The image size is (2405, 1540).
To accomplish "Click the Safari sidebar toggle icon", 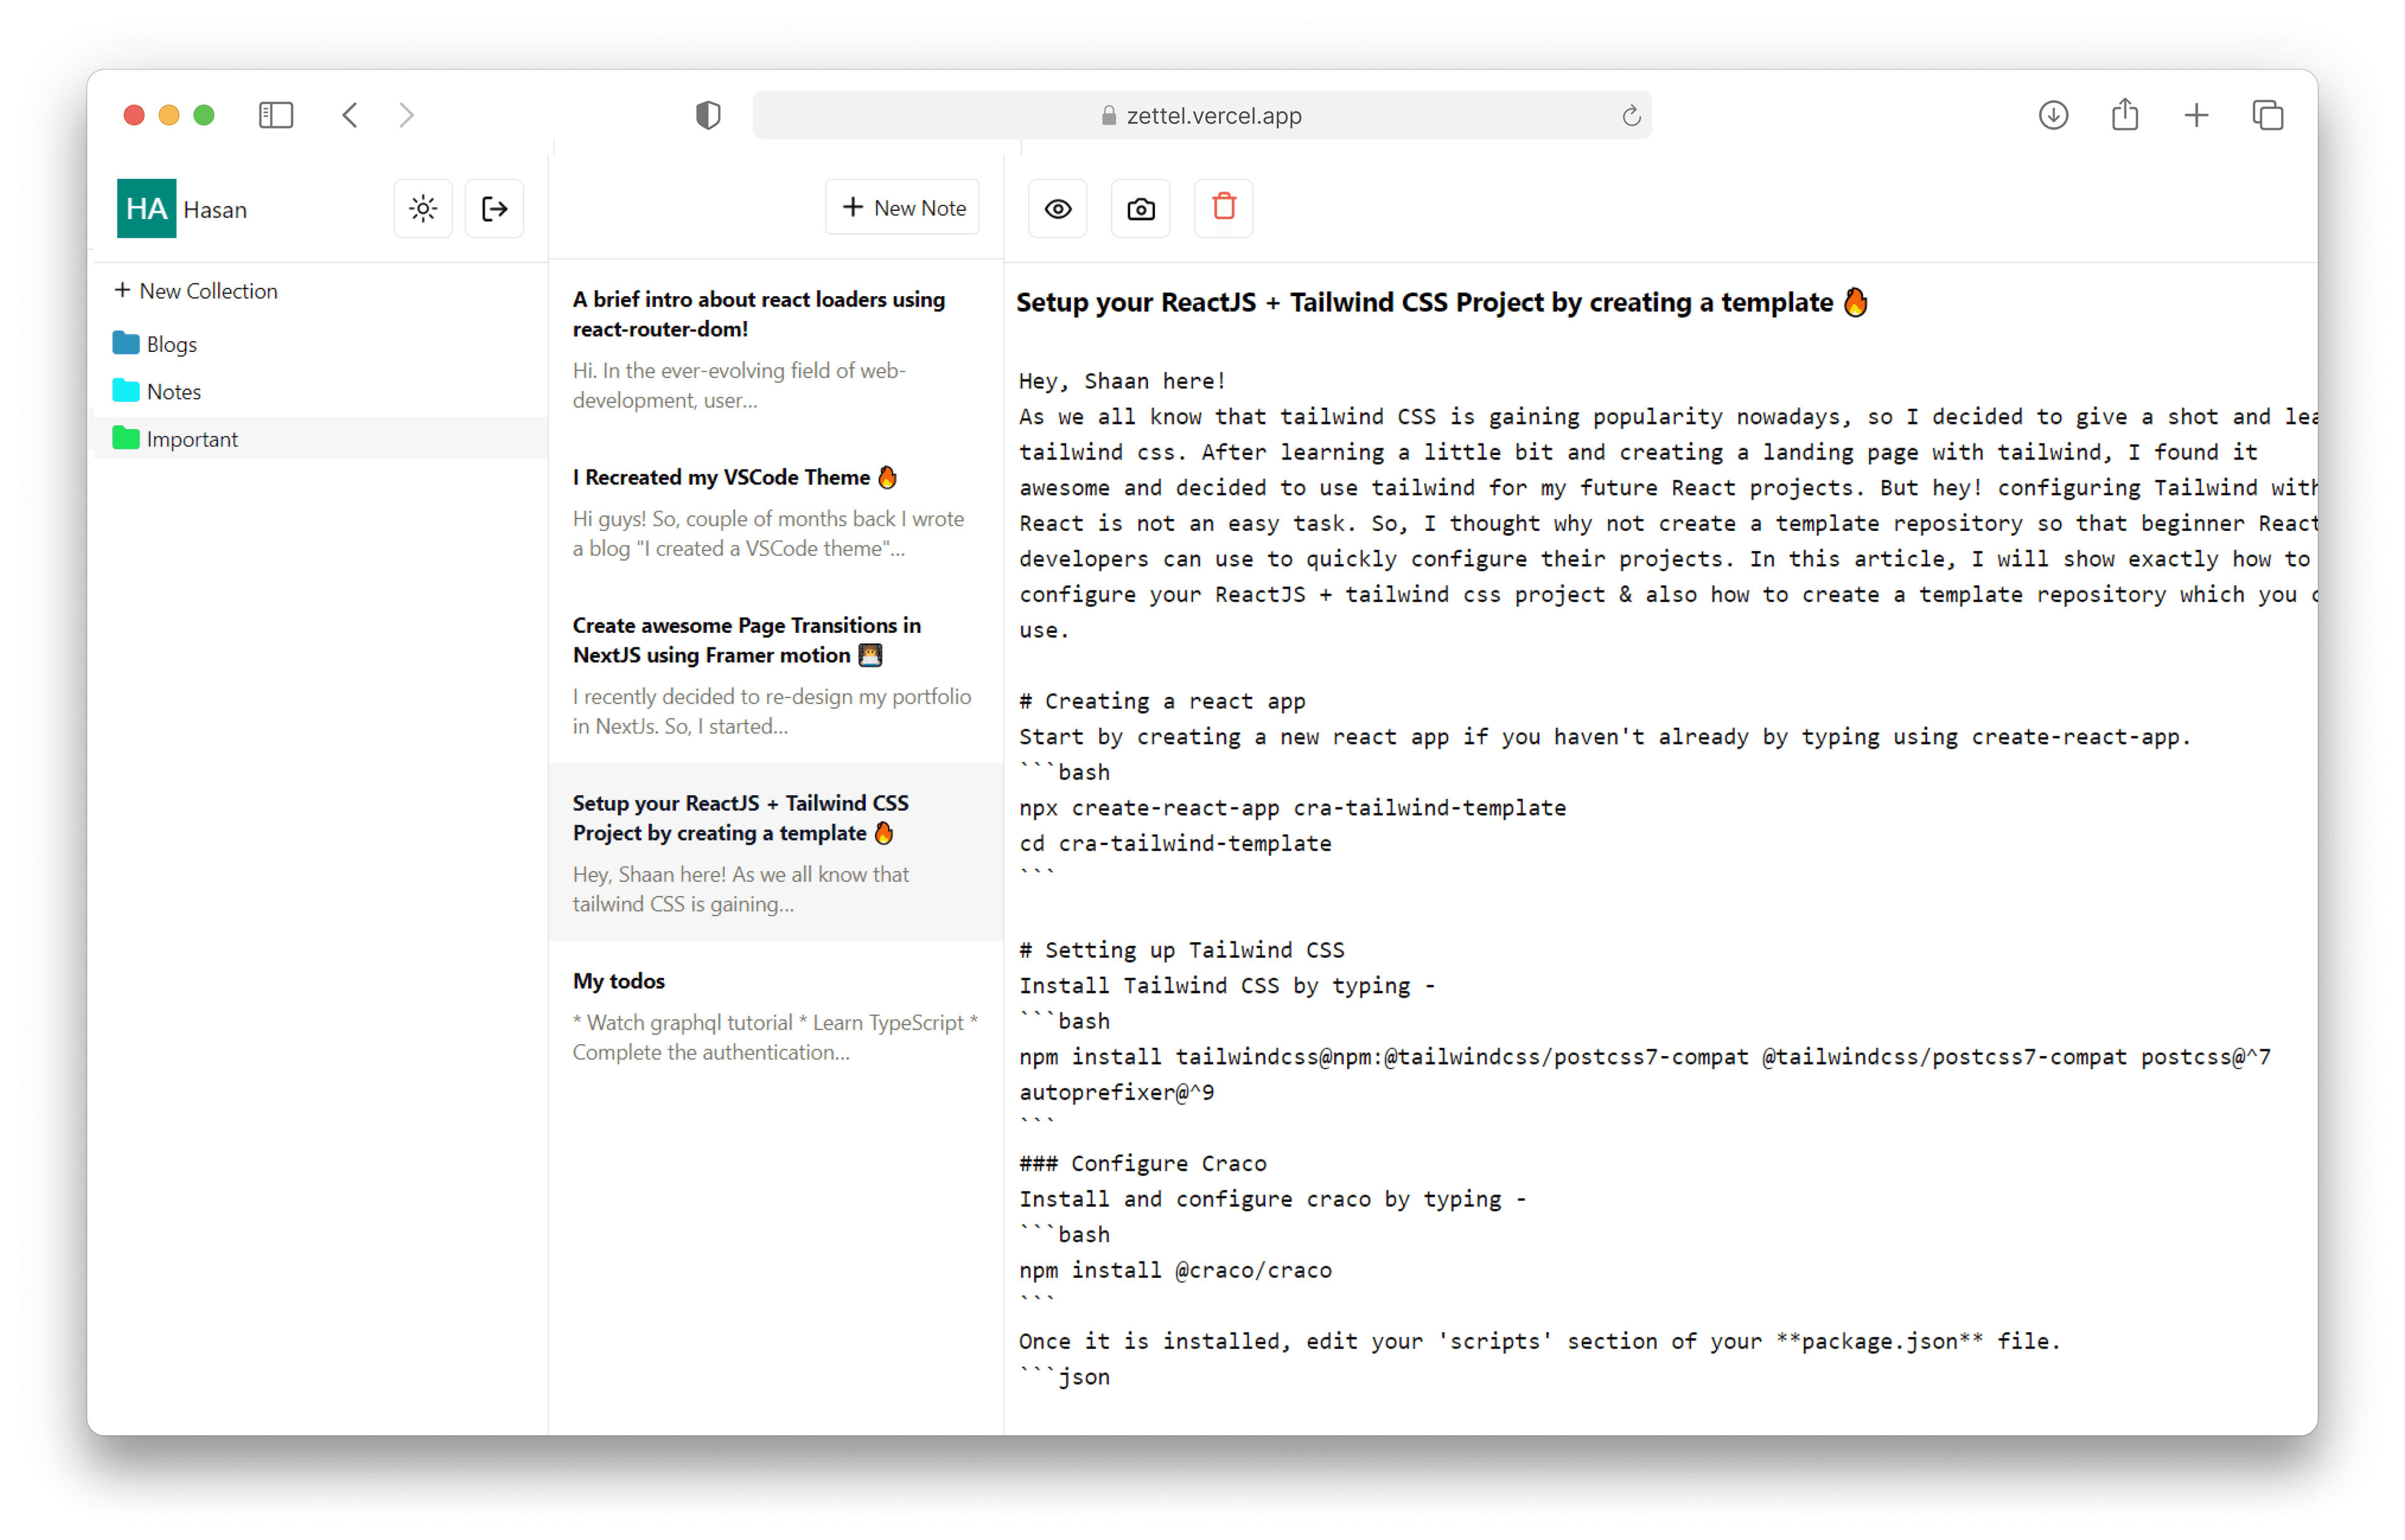I will (x=276, y=115).
